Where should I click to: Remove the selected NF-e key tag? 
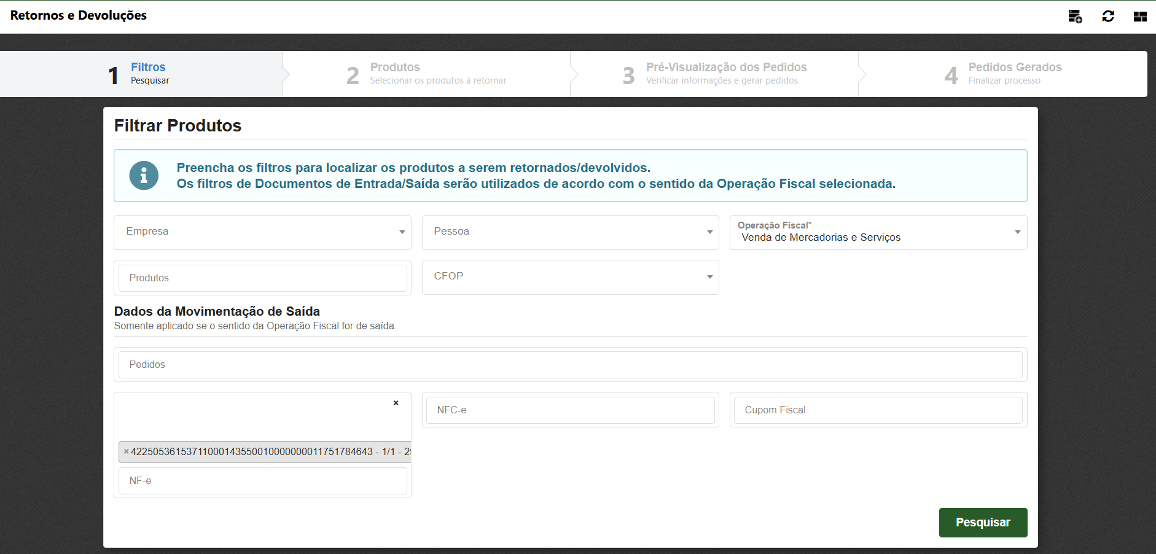[127, 451]
